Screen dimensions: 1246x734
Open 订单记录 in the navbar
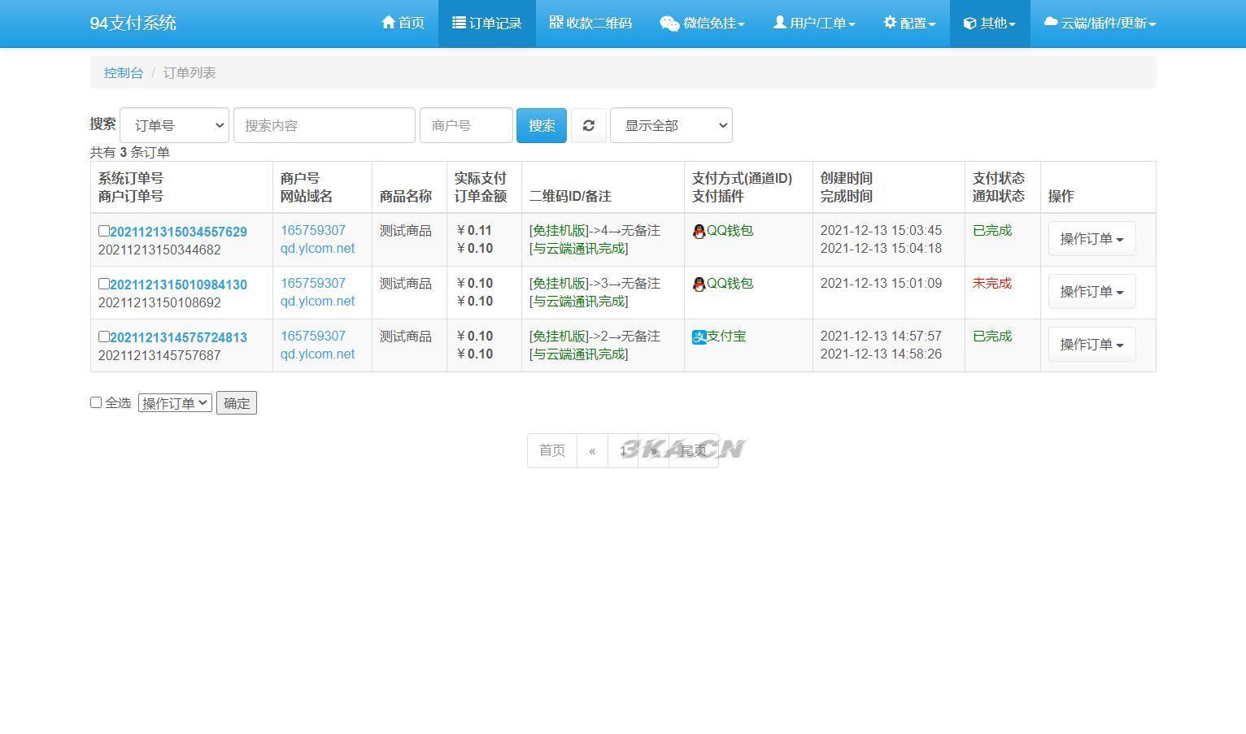pos(487,24)
